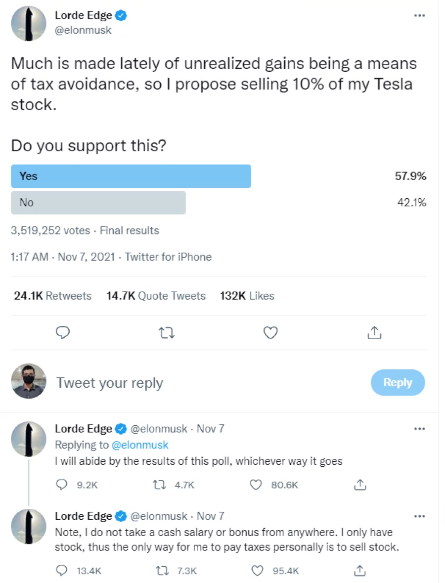Share the 'I will abide' reply tweet
445x583 pixels.
point(359,485)
